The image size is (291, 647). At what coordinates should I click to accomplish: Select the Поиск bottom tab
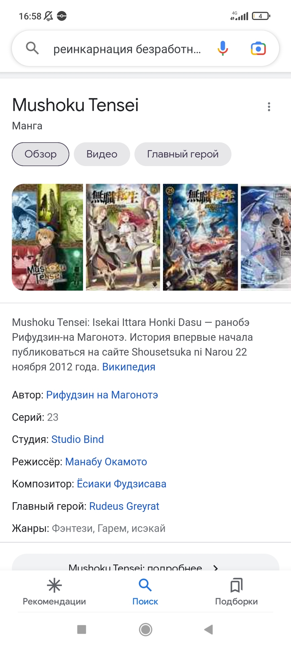click(145, 592)
